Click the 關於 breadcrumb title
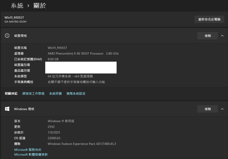Screen dimensions: 228x159 pos(40,6)
